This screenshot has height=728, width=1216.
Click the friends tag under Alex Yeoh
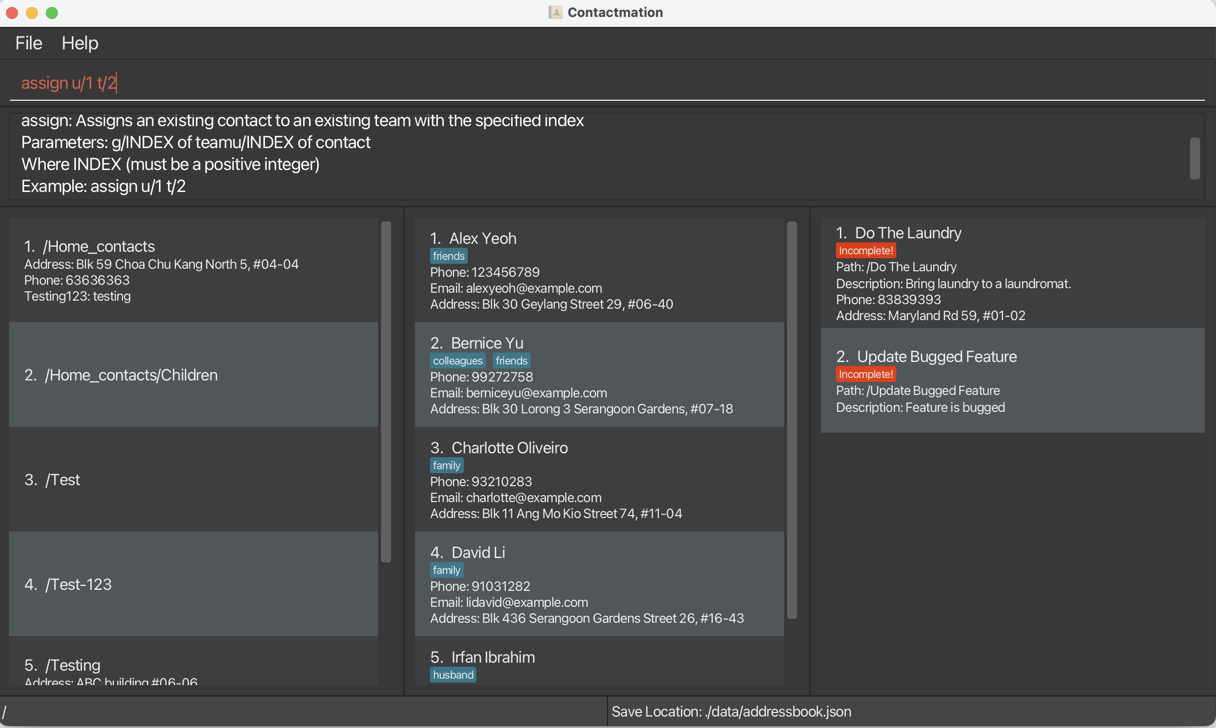pos(448,256)
